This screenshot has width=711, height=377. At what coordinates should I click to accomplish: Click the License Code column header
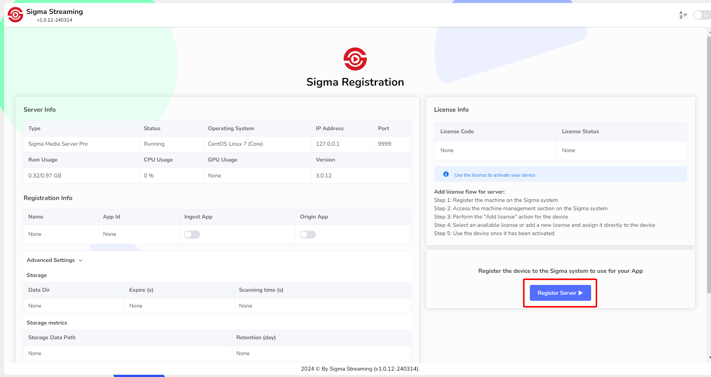[457, 131]
